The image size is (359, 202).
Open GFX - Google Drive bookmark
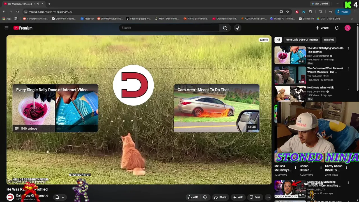tap(328, 19)
